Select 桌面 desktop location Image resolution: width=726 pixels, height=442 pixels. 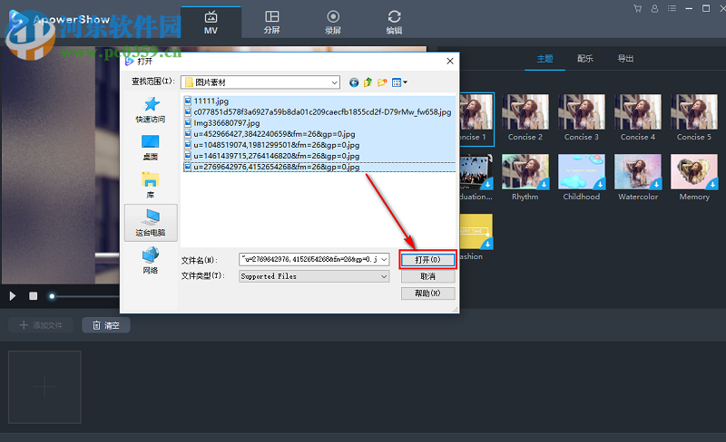(x=151, y=148)
